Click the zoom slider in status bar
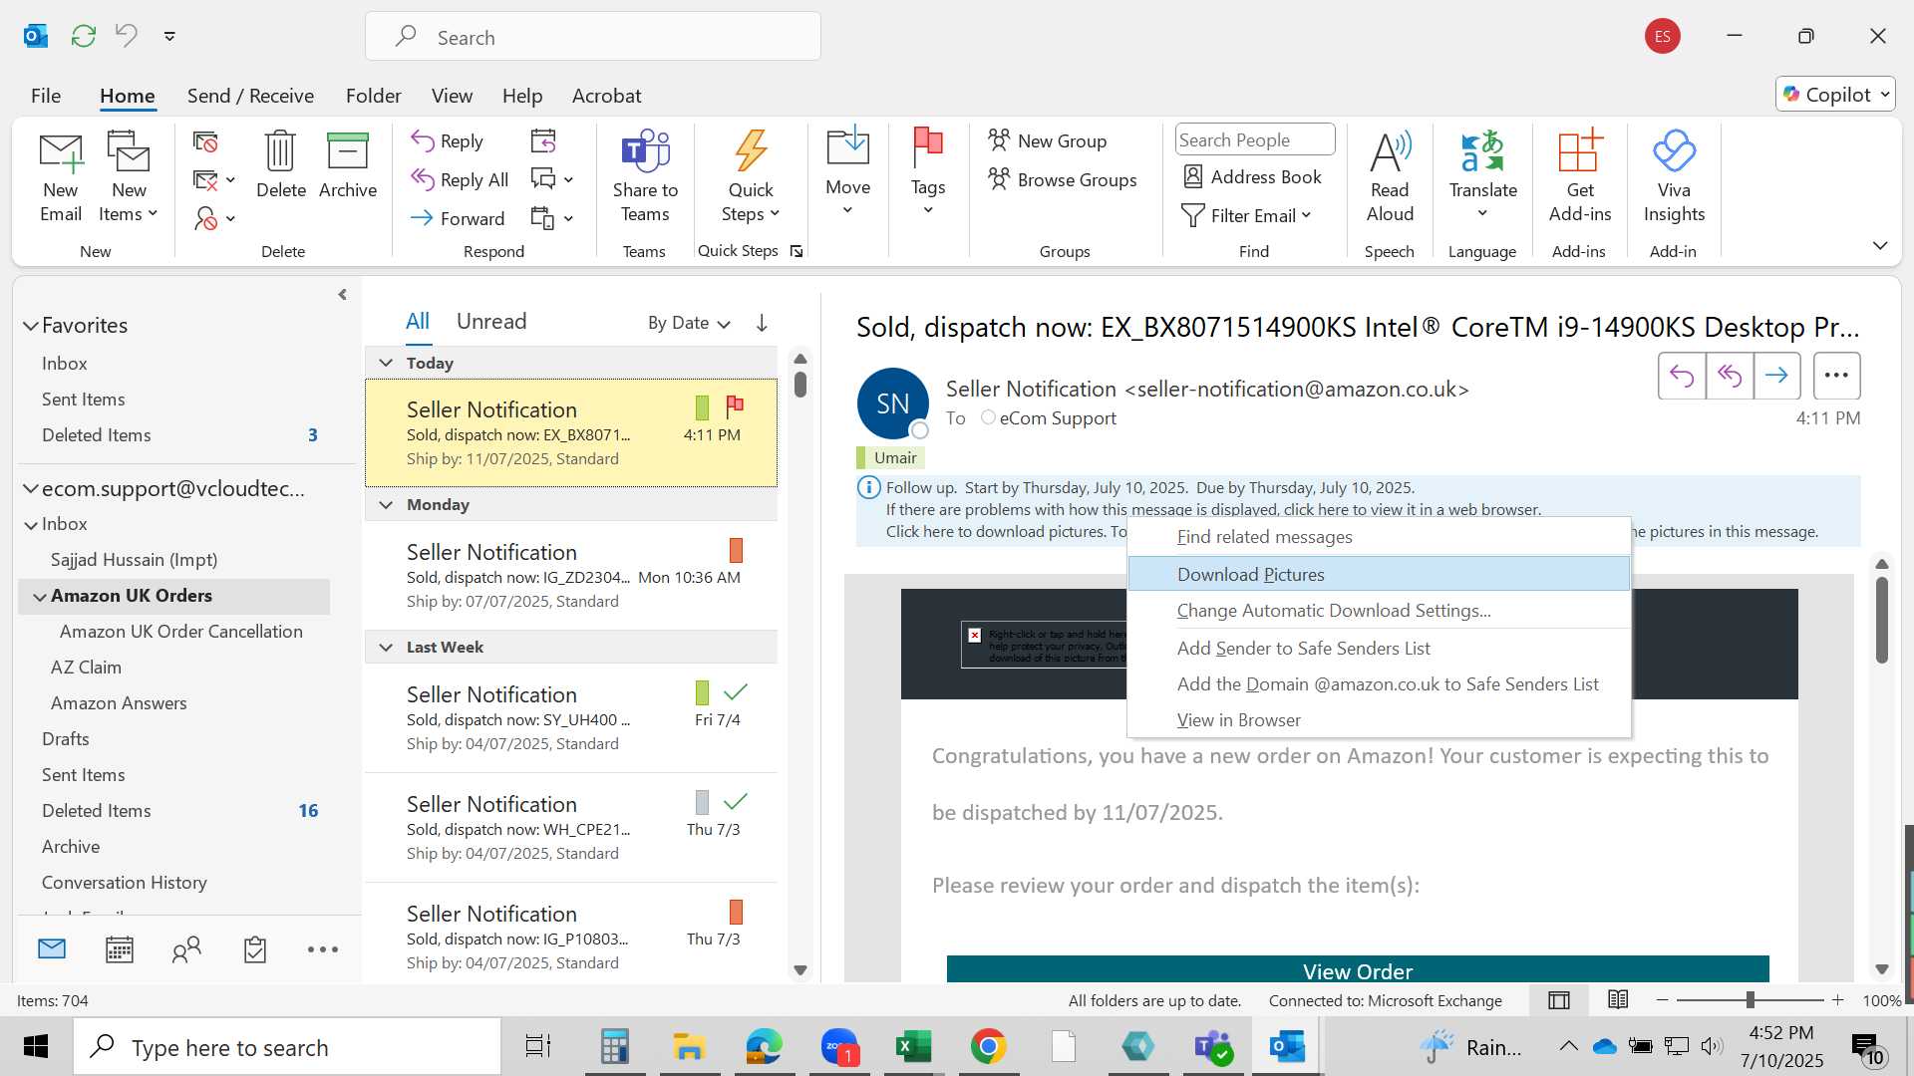 pos(1750,1000)
